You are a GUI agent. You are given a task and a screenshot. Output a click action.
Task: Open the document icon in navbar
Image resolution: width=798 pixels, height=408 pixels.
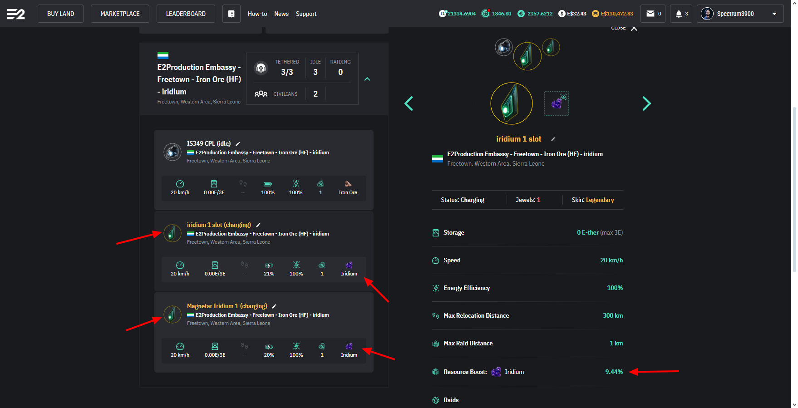coord(231,14)
